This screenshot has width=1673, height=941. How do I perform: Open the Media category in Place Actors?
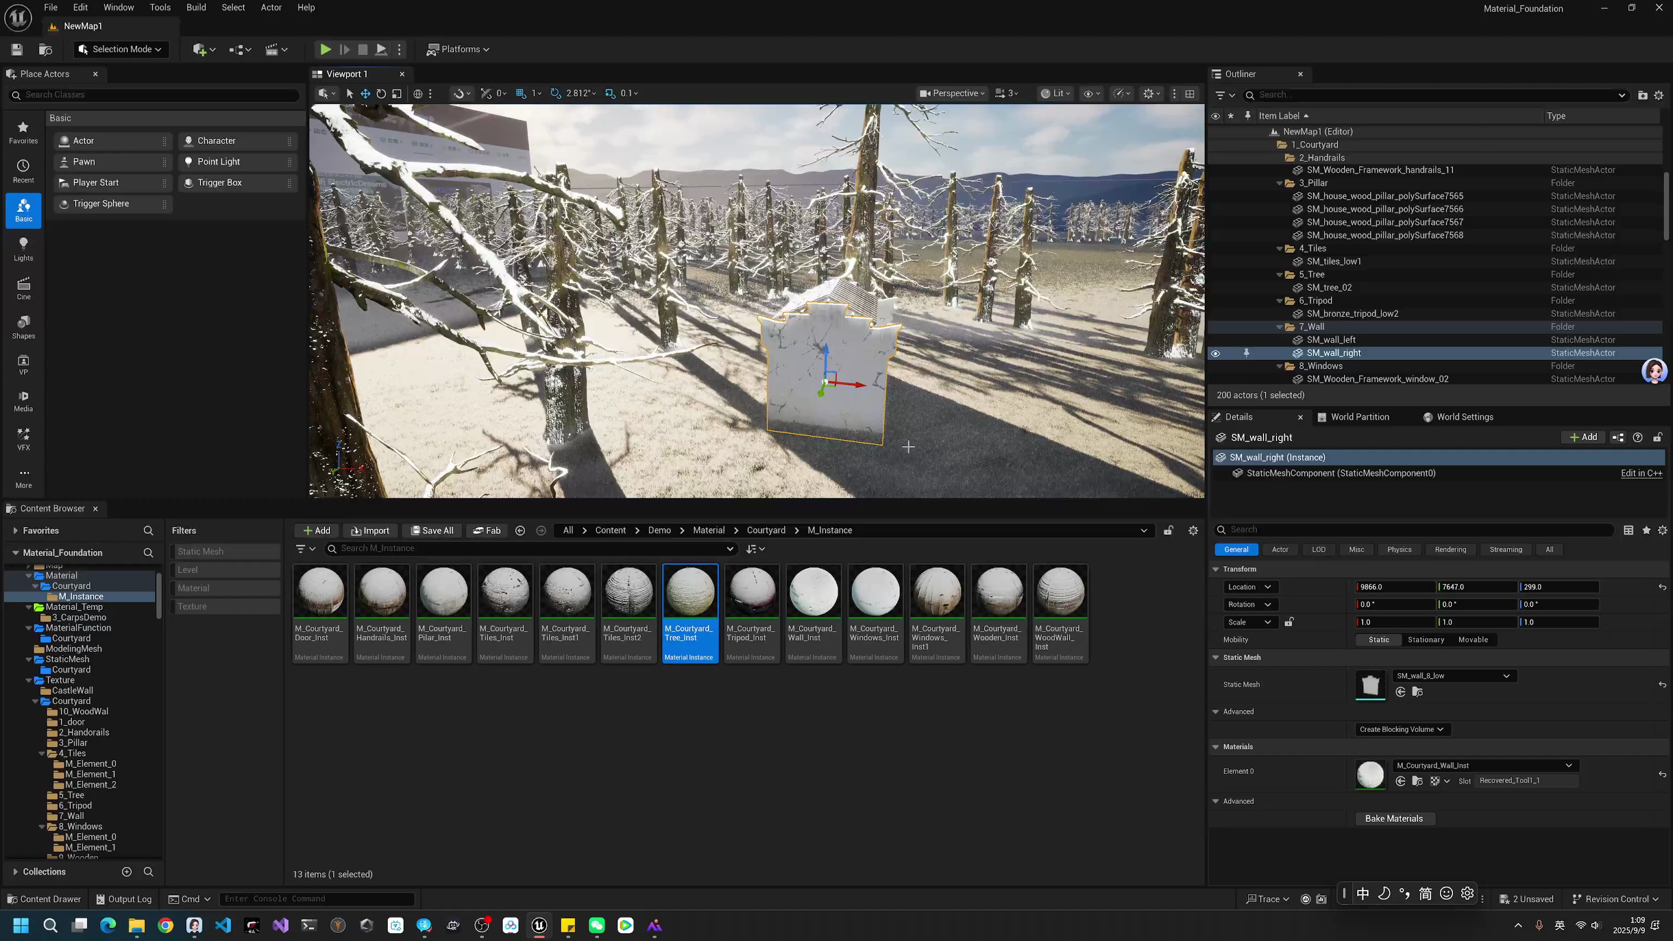(x=23, y=401)
